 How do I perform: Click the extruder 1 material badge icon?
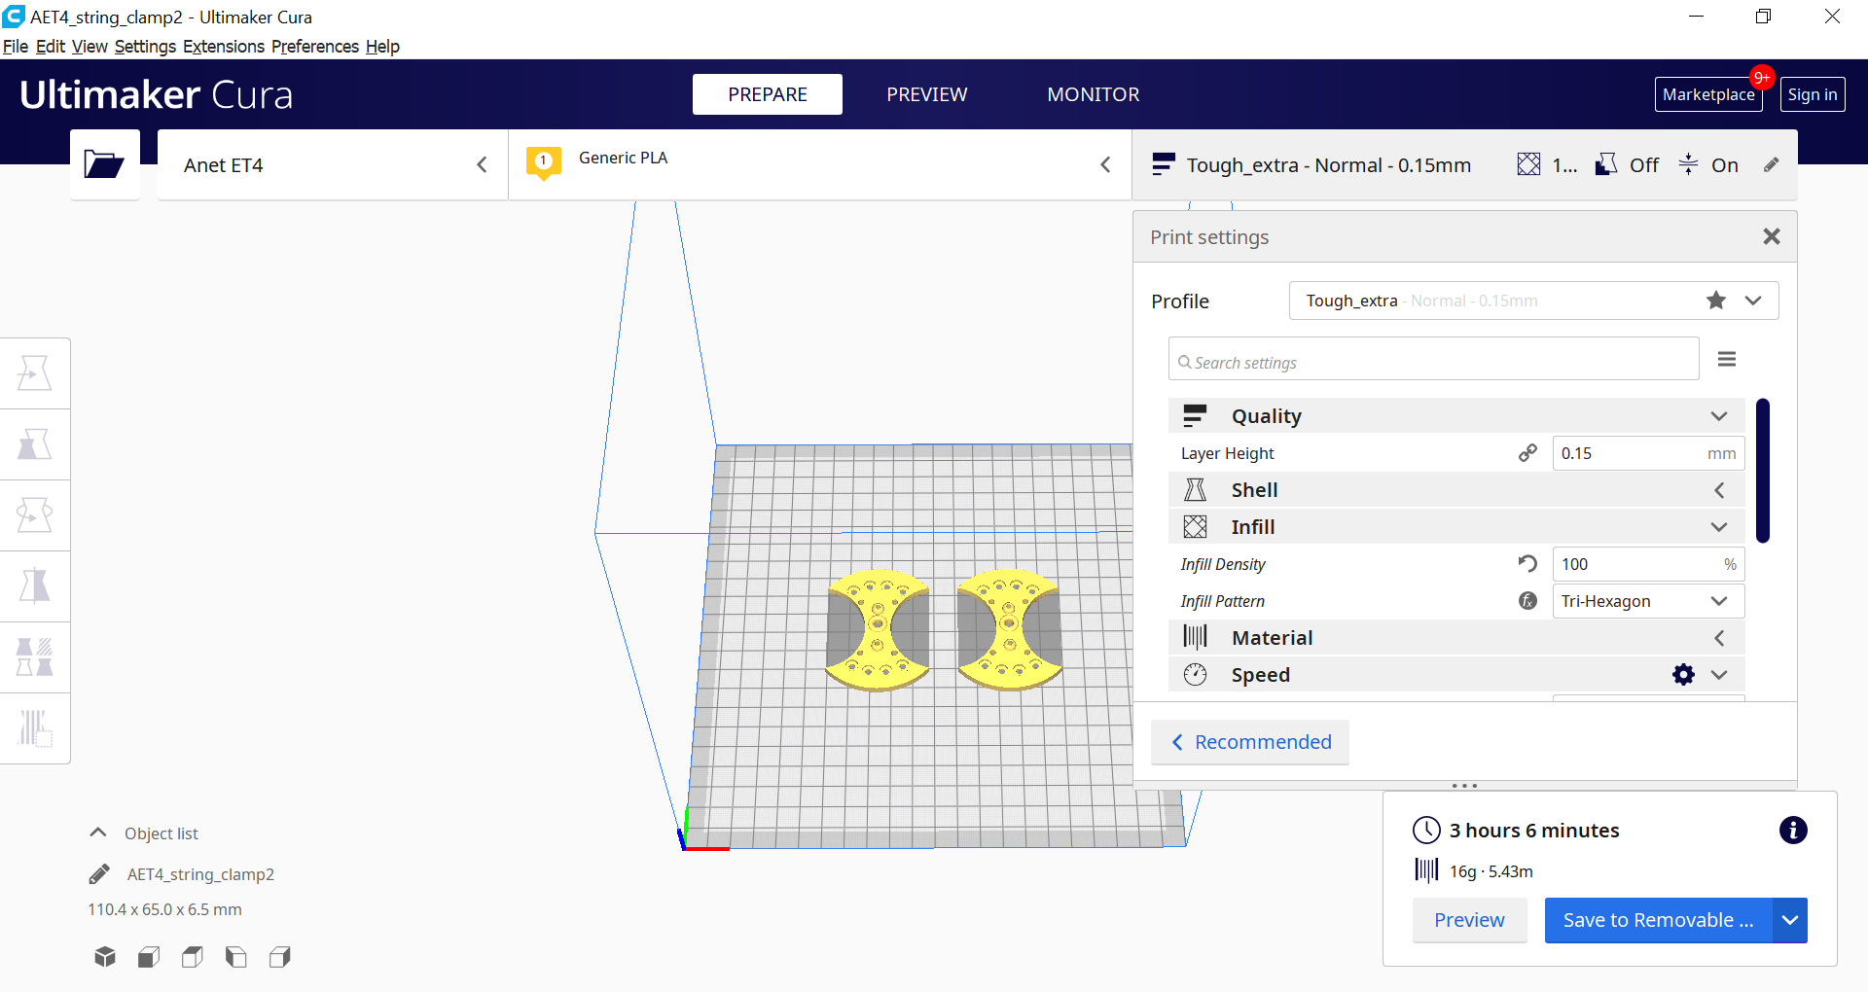point(544,162)
